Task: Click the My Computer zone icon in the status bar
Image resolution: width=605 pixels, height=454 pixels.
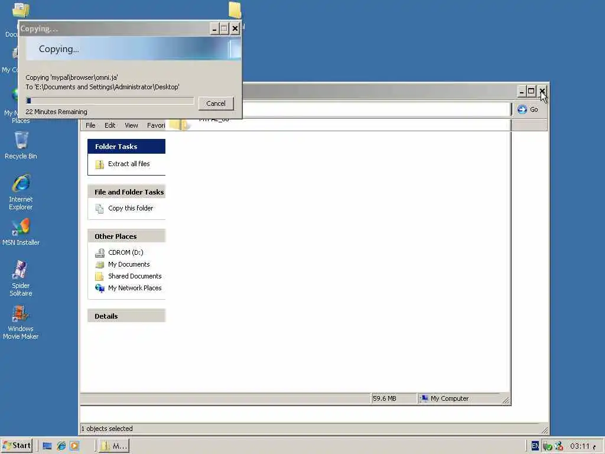Action: pos(424,398)
